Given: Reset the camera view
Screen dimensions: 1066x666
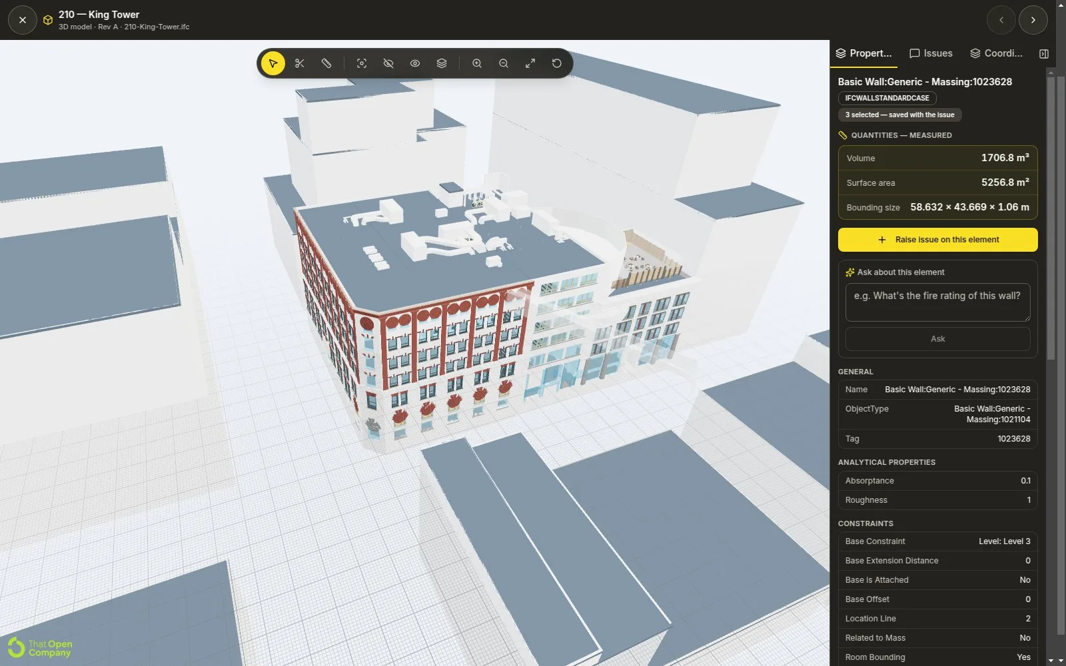Looking at the screenshot, I should 557,63.
